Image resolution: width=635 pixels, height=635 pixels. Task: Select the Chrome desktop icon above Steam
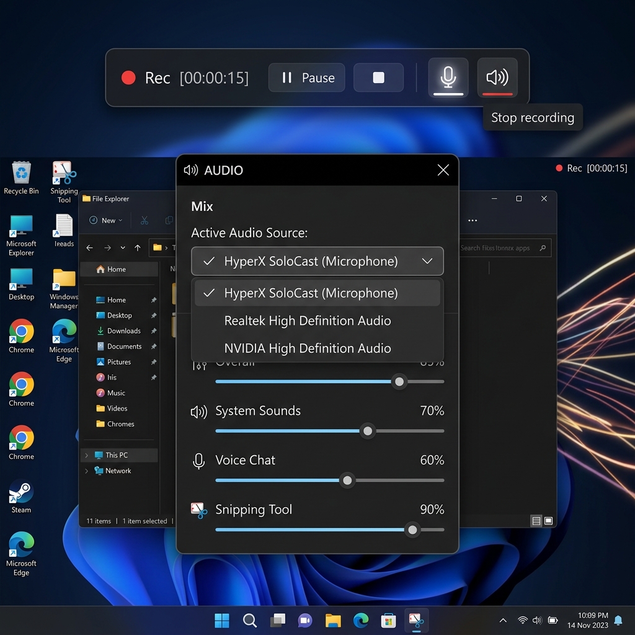click(21, 443)
